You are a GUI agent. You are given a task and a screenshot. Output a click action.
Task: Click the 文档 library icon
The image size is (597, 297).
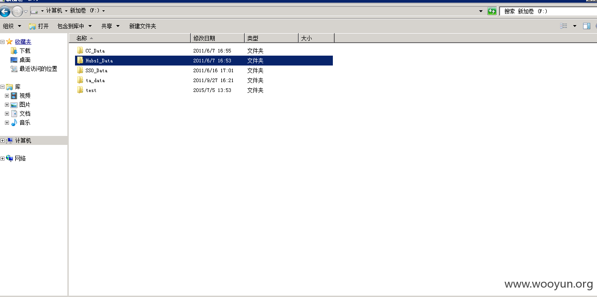point(14,114)
